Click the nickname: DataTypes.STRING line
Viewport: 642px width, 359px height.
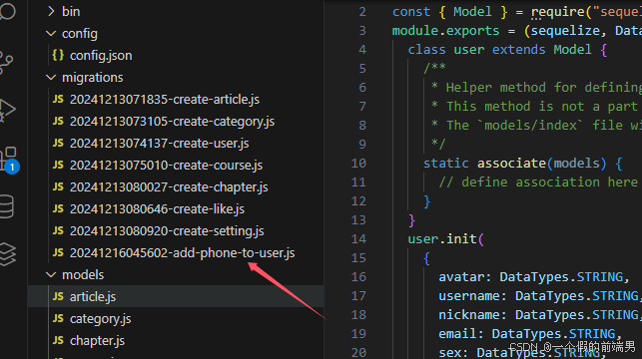(540, 315)
